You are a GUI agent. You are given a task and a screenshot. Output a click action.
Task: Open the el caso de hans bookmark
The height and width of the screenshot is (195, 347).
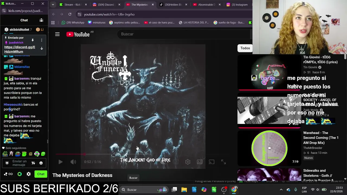click(x=159, y=22)
